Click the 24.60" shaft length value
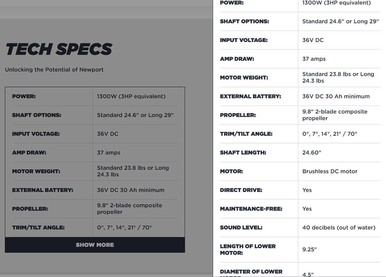Image resolution: width=386 pixels, height=277 pixels. [312, 152]
